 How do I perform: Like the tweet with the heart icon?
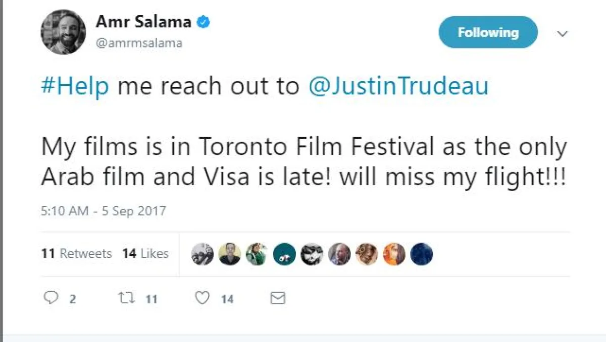pos(203,299)
